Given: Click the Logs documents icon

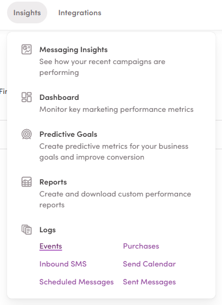Looking at the screenshot, I should (x=27, y=230).
